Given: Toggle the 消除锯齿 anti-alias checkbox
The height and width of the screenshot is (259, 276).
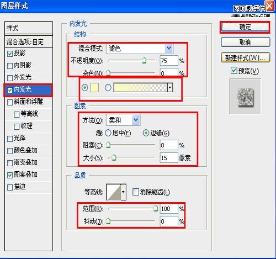Looking at the screenshot, I should coord(136,192).
